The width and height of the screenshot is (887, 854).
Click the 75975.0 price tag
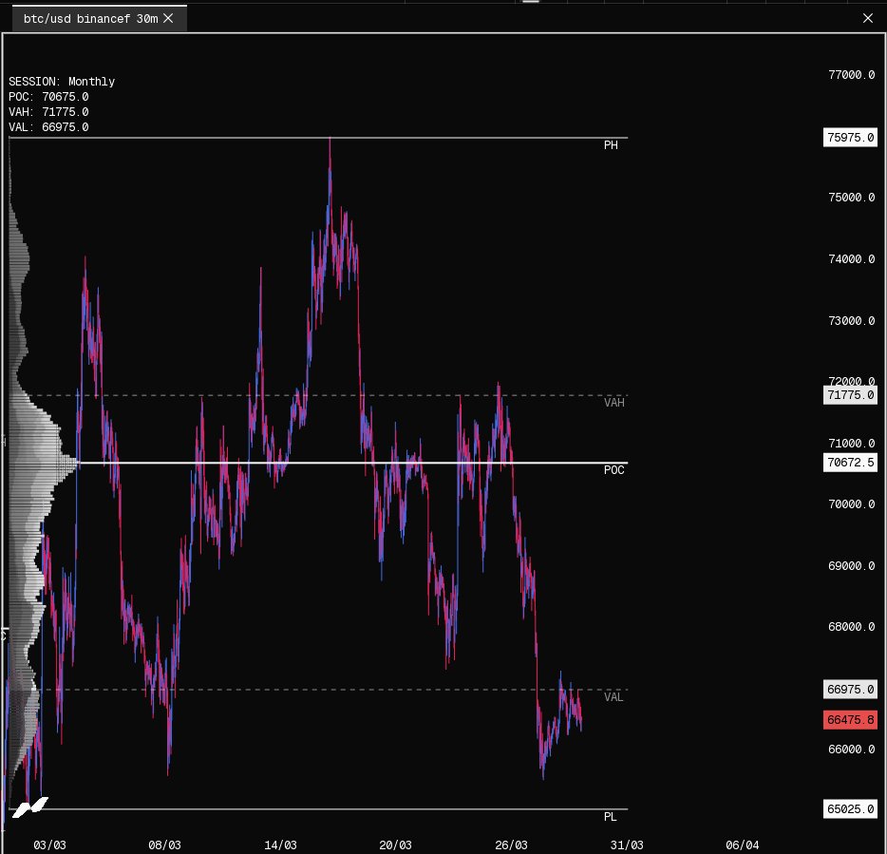coord(850,138)
